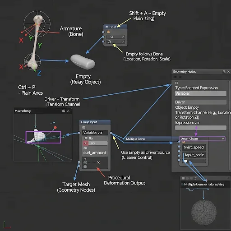231x231 pixels.
Task: Close the Meeredong window
Action: (68, 111)
